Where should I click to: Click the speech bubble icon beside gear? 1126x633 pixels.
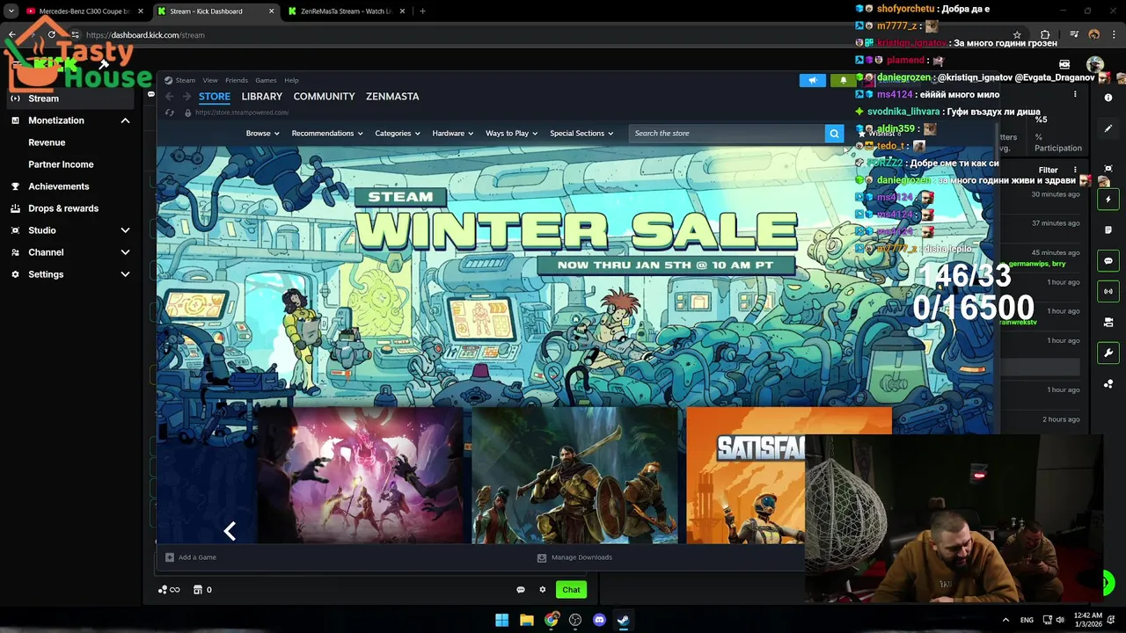520,590
